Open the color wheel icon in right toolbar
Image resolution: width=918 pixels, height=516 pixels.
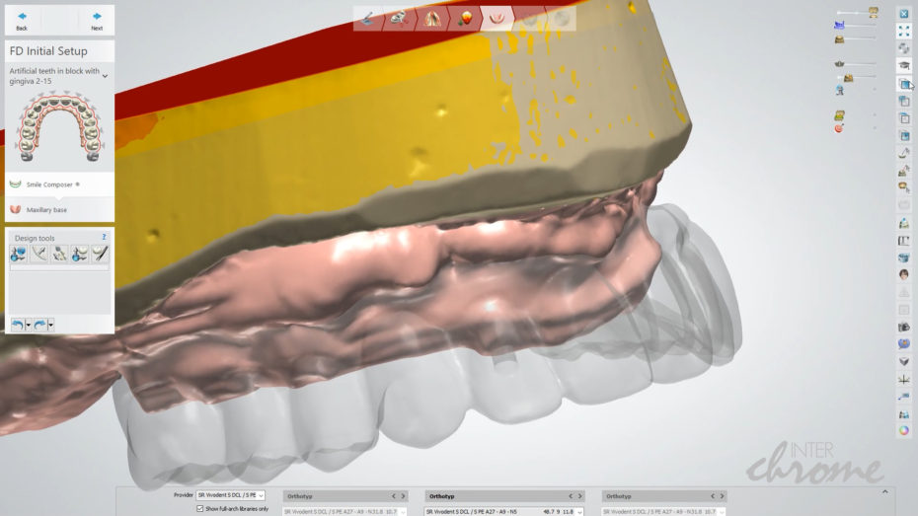(x=904, y=430)
